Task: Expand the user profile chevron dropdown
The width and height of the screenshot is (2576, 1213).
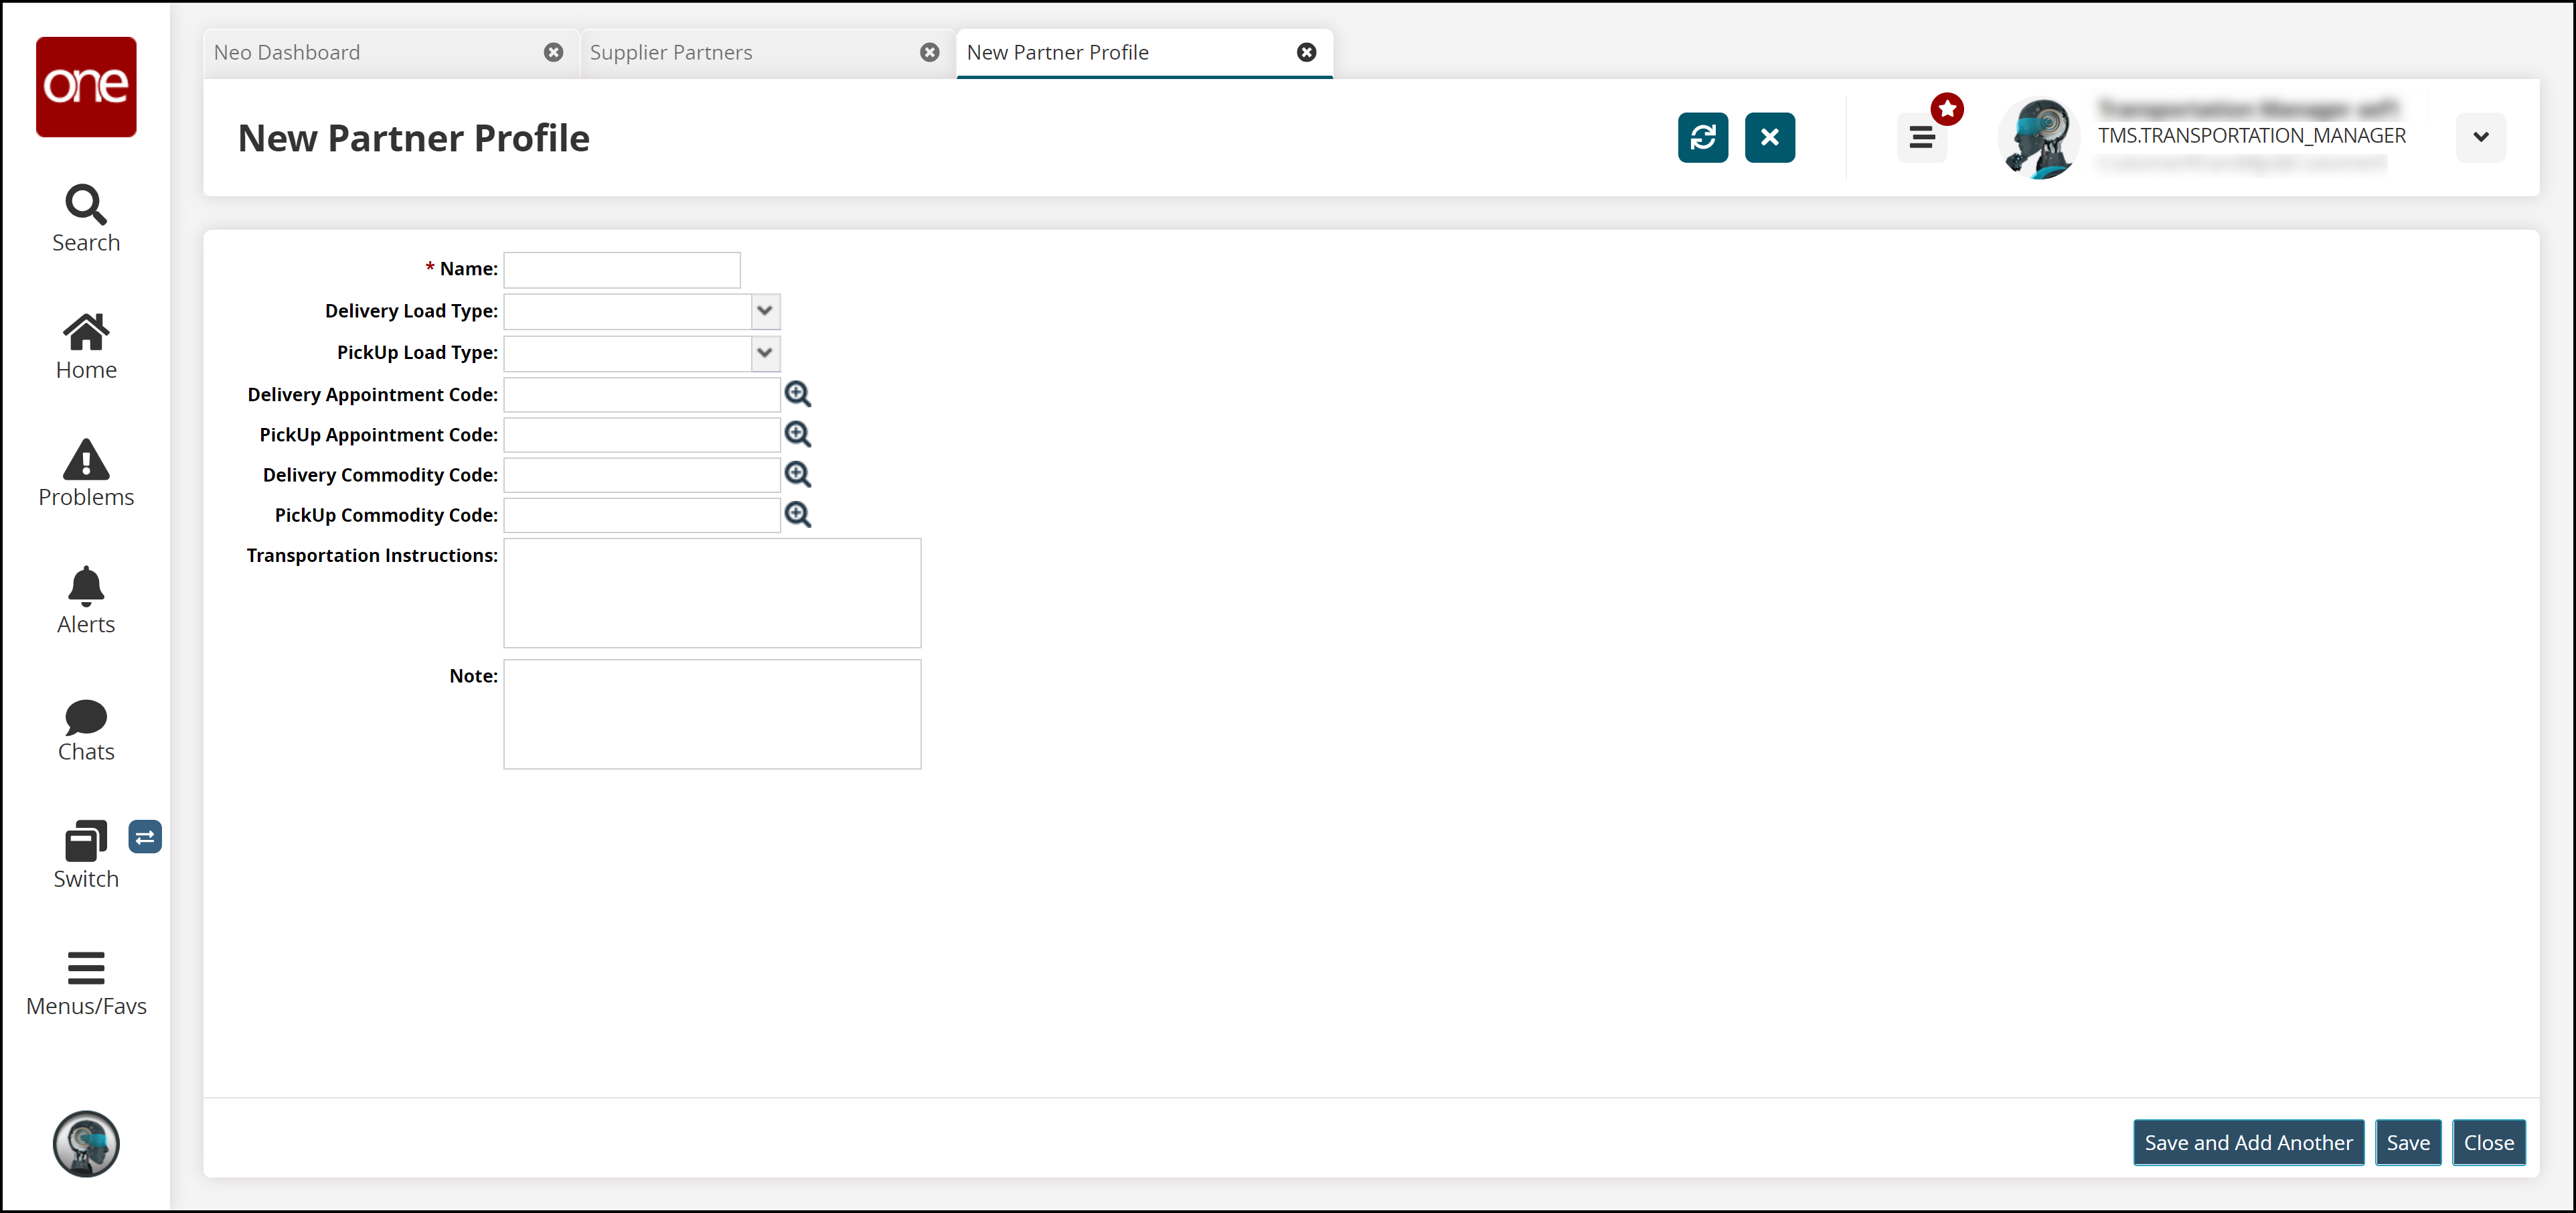Action: pyautogui.click(x=2480, y=137)
